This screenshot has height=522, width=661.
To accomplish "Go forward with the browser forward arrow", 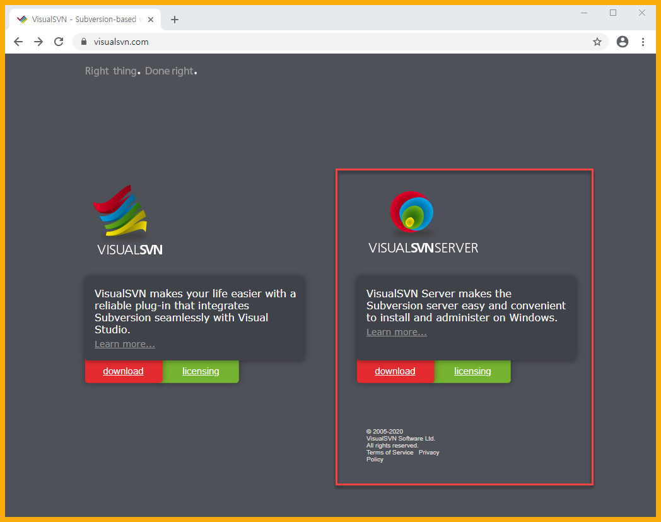I will (38, 42).
